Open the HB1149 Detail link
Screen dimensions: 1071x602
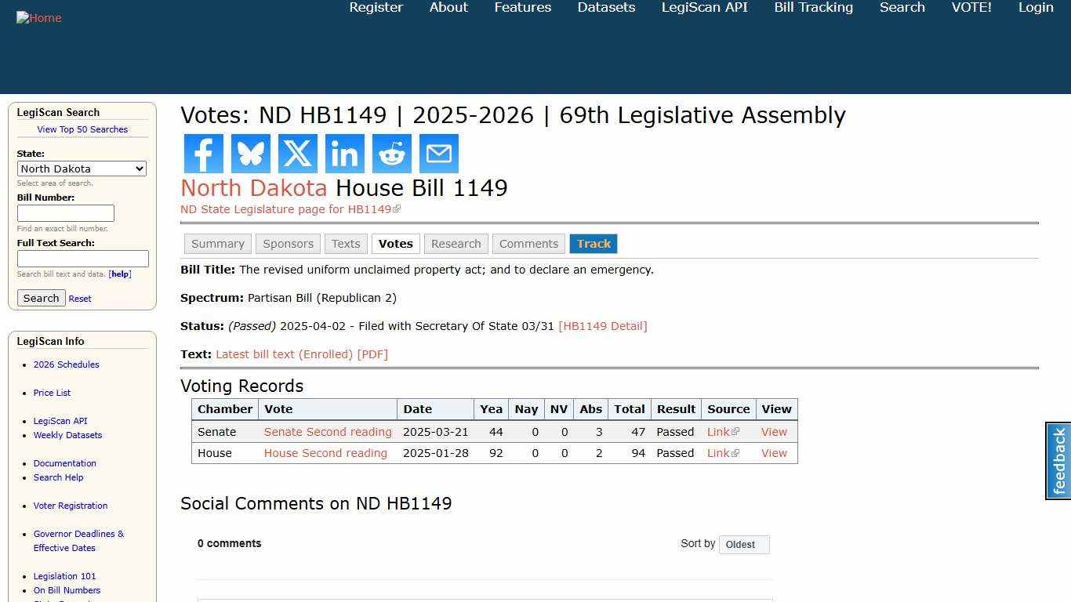click(x=603, y=326)
